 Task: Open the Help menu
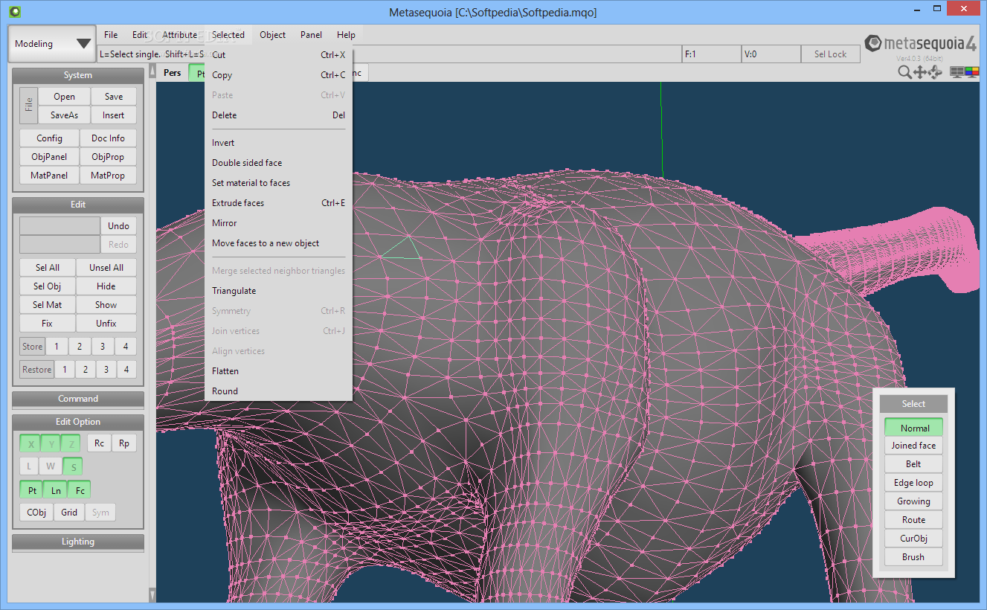pos(346,35)
